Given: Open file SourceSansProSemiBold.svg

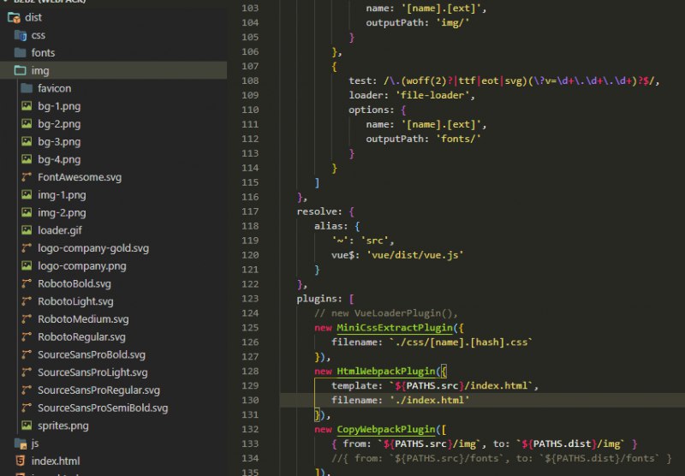Looking at the screenshot, I should point(103,408).
